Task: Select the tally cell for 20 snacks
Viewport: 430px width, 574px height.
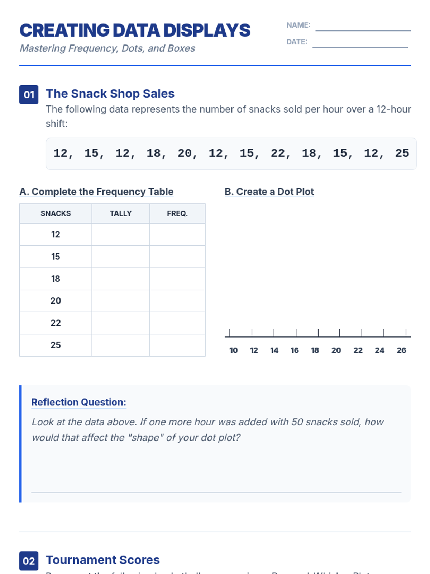Action: point(121,301)
